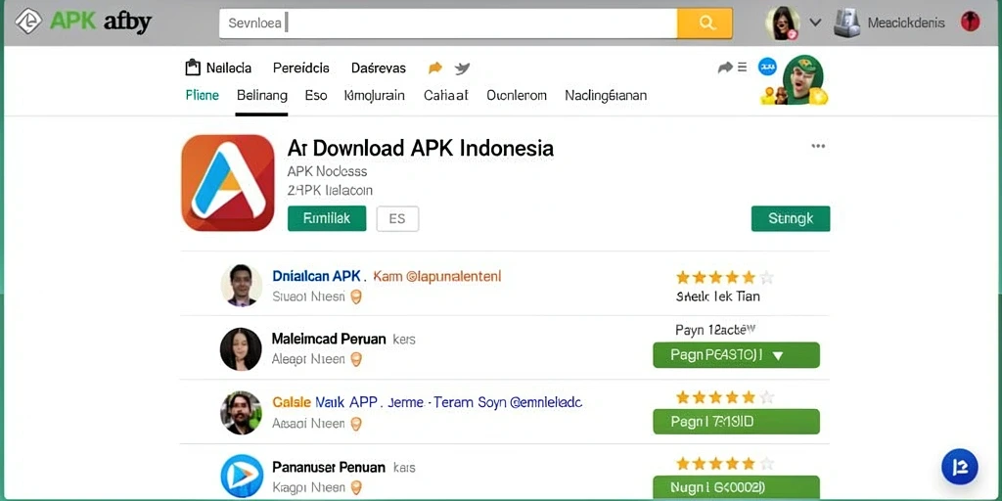Screen dimensions: 1002x501
Task: Click the outlined ES button
Action: (397, 218)
